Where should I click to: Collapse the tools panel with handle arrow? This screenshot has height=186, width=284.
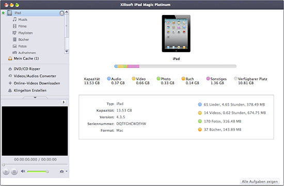point(35,97)
